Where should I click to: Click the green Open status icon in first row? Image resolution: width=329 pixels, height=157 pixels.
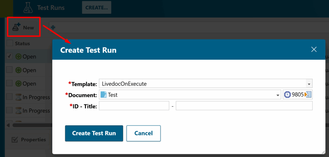[19, 57]
